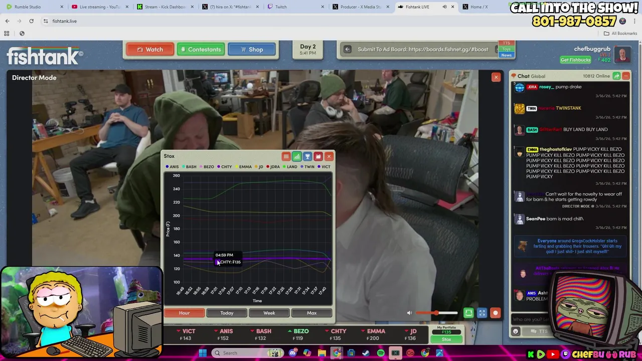642x361 pixels.
Task: Open the Windows Start menu
Action: pyautogui.click(x=203, y=353)
